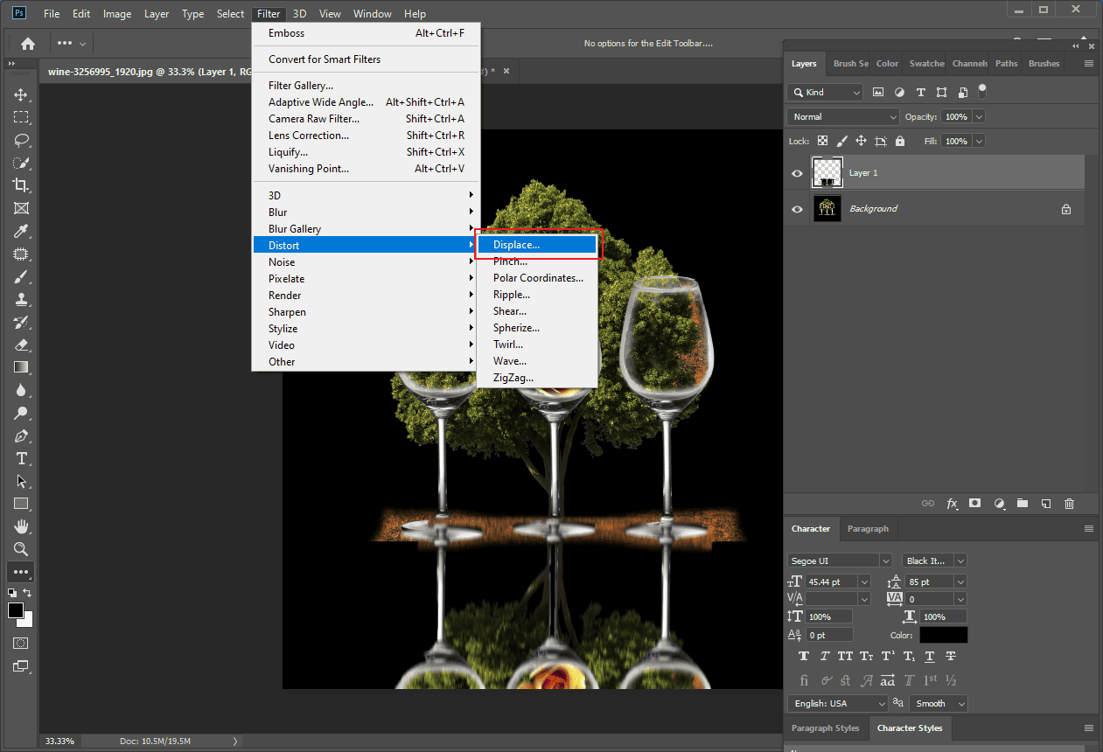Expand the Opacity dropdown in Layers panel
This screenshot has width=1103, height=752.
(x=978, y=115)
